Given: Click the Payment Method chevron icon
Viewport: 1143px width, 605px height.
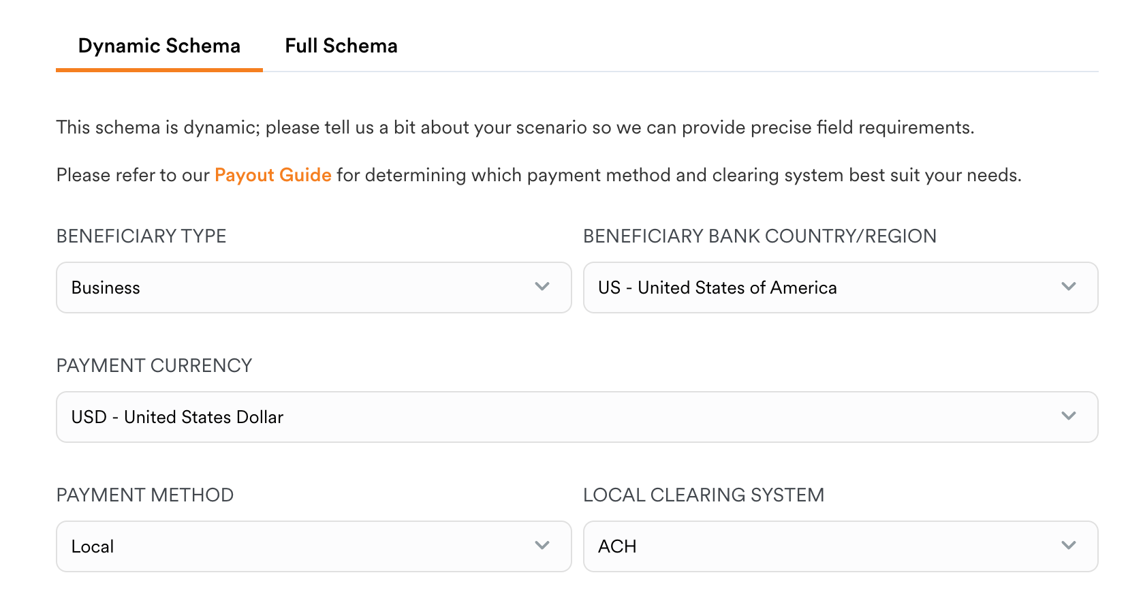Looking at the screenshot, I should point(542,546).
